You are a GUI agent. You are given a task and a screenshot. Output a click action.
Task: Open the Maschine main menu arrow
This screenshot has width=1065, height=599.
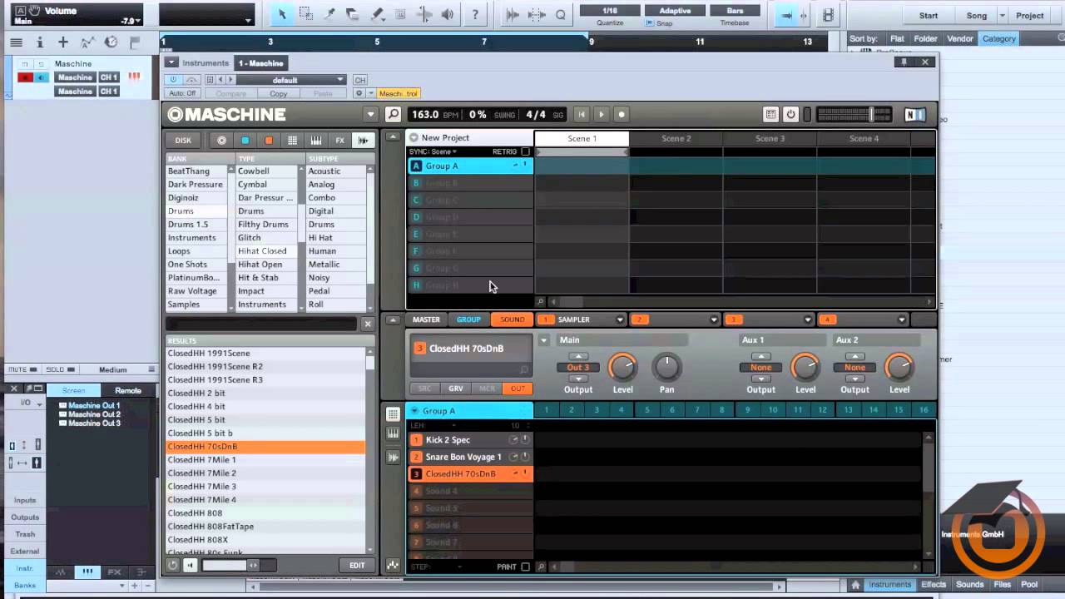tap(371, 115)
